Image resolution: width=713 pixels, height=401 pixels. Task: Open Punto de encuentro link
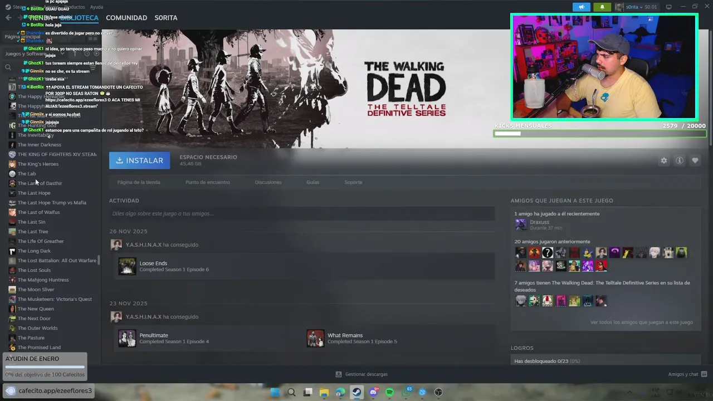point(207,182)
